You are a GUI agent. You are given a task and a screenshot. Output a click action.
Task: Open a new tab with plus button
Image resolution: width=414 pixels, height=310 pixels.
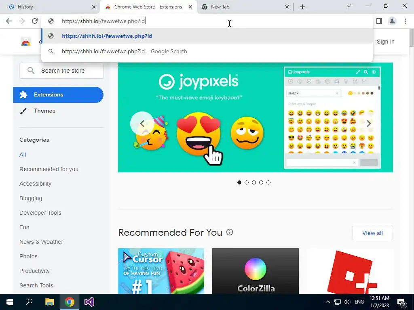coord(302,7)
